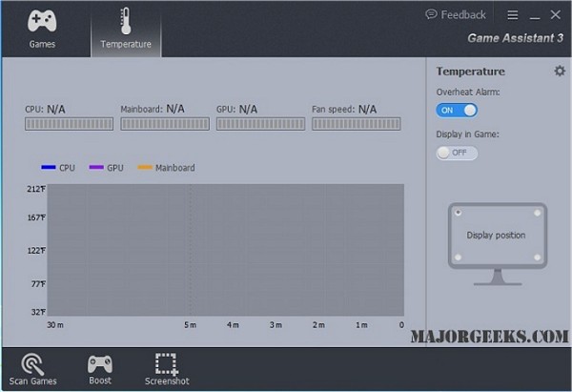Toggle the purple GPU legend entry
This screenshot has height=392, width=572.
(x=106, y=168)
